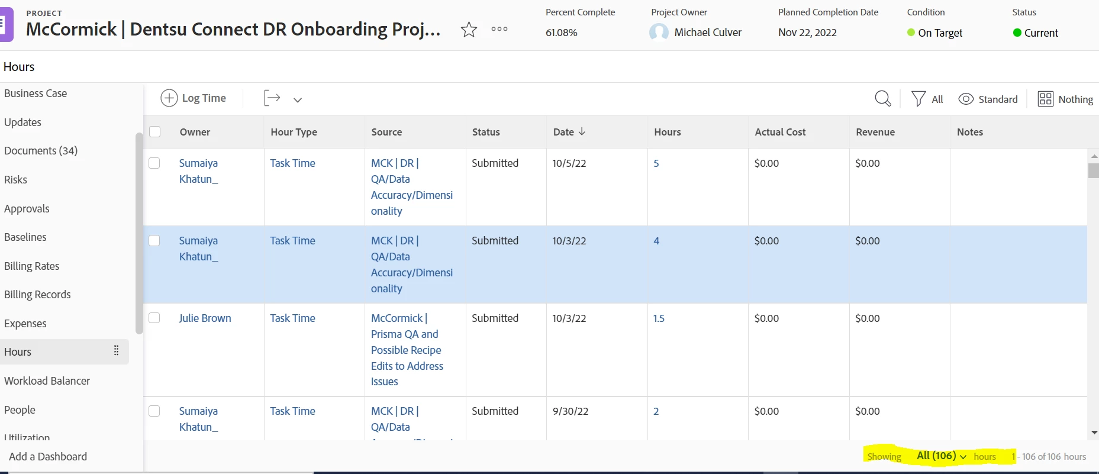Screen dimensions: 1099x474
Task: Open Task Time link in Julie Brown row
Action: point(292,318)
